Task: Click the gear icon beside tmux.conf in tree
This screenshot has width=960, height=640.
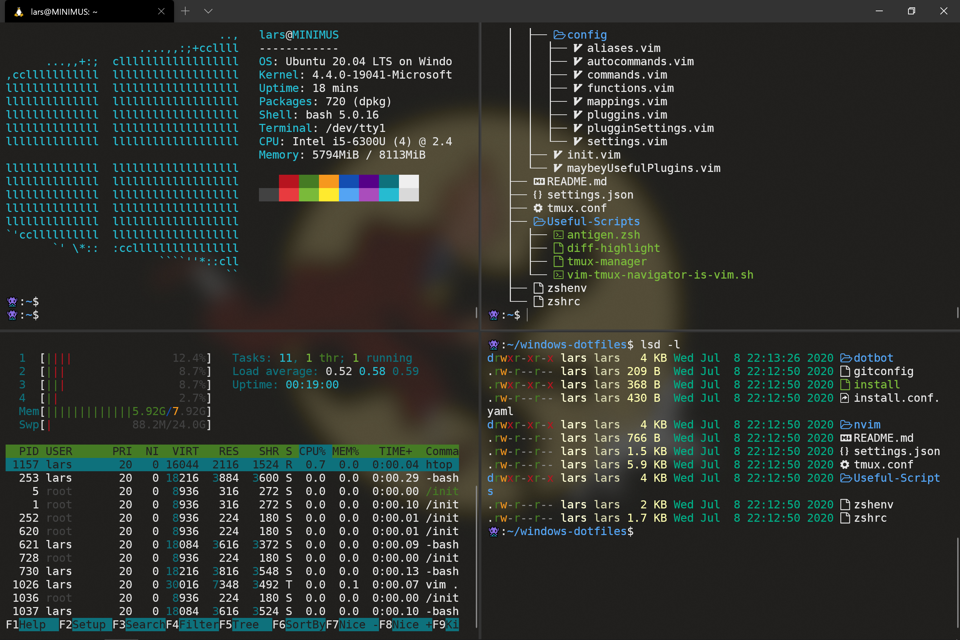Action: pyautogui.click(x=538, y=208)
